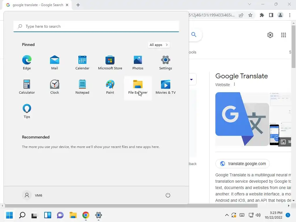Bookmark this page with the star icon

point(250,15)
